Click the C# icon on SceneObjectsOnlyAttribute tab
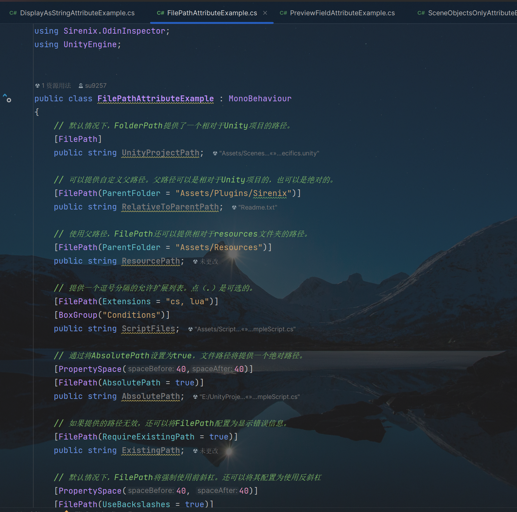The width and height of the screenshot is (517, 512). point(421,13)
